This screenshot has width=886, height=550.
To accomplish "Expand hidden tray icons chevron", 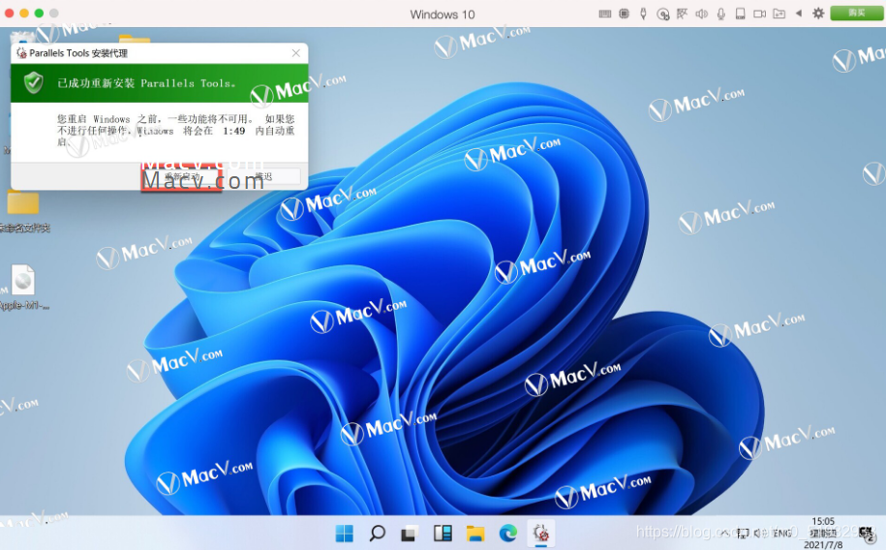I will point(725,533).
